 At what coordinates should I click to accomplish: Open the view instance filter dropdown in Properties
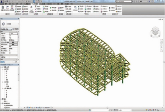pyautogui.click(x=6, y=29)
